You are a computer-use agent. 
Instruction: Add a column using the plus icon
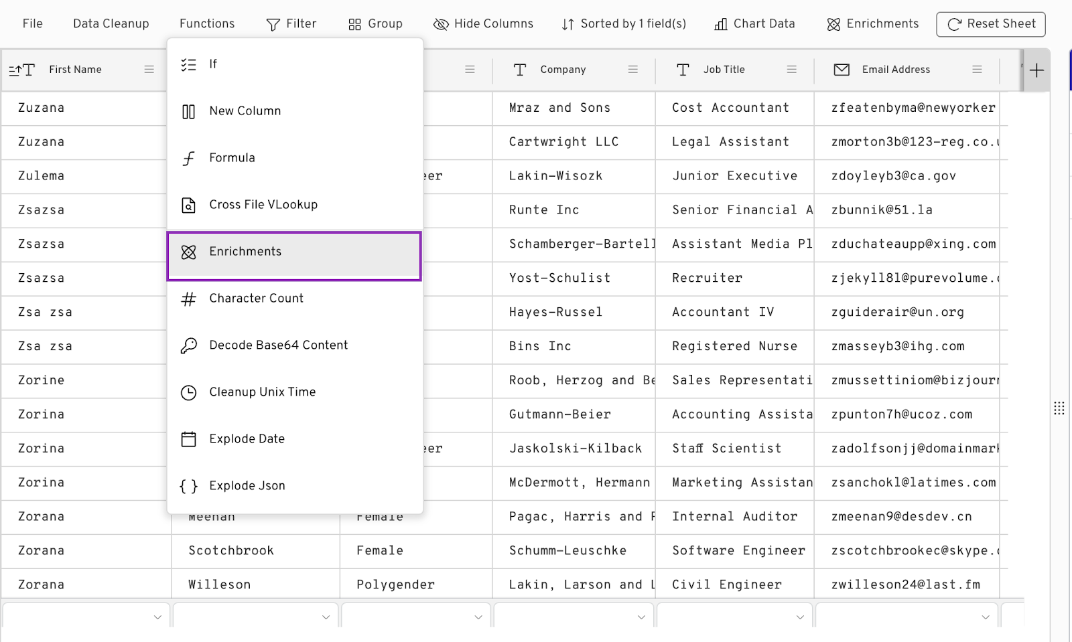[x=1036, y=70]
